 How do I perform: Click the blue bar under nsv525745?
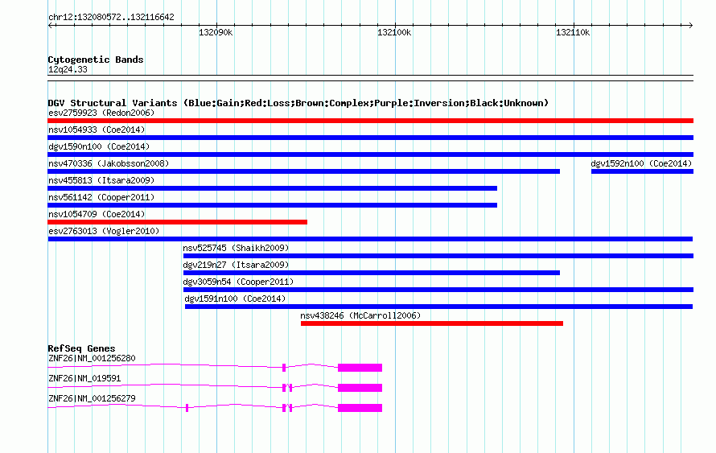[x=438, y=256]
